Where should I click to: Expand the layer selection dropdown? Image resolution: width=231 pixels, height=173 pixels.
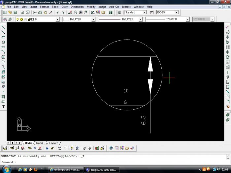57,19
